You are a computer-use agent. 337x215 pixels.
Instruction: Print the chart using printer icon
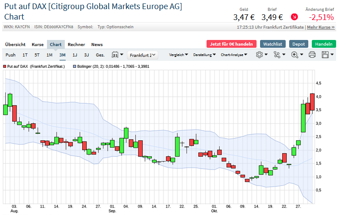[x=312, y=55]
